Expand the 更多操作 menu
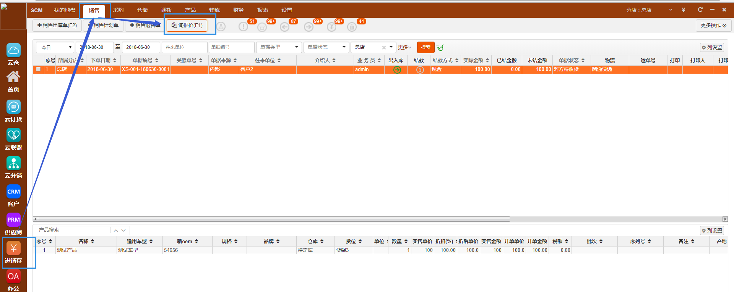This screenshot has width=734, height=292. click(713, 25)
